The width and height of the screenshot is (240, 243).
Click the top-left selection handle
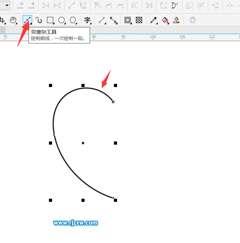pyautogui.click(x=51, y=85)
